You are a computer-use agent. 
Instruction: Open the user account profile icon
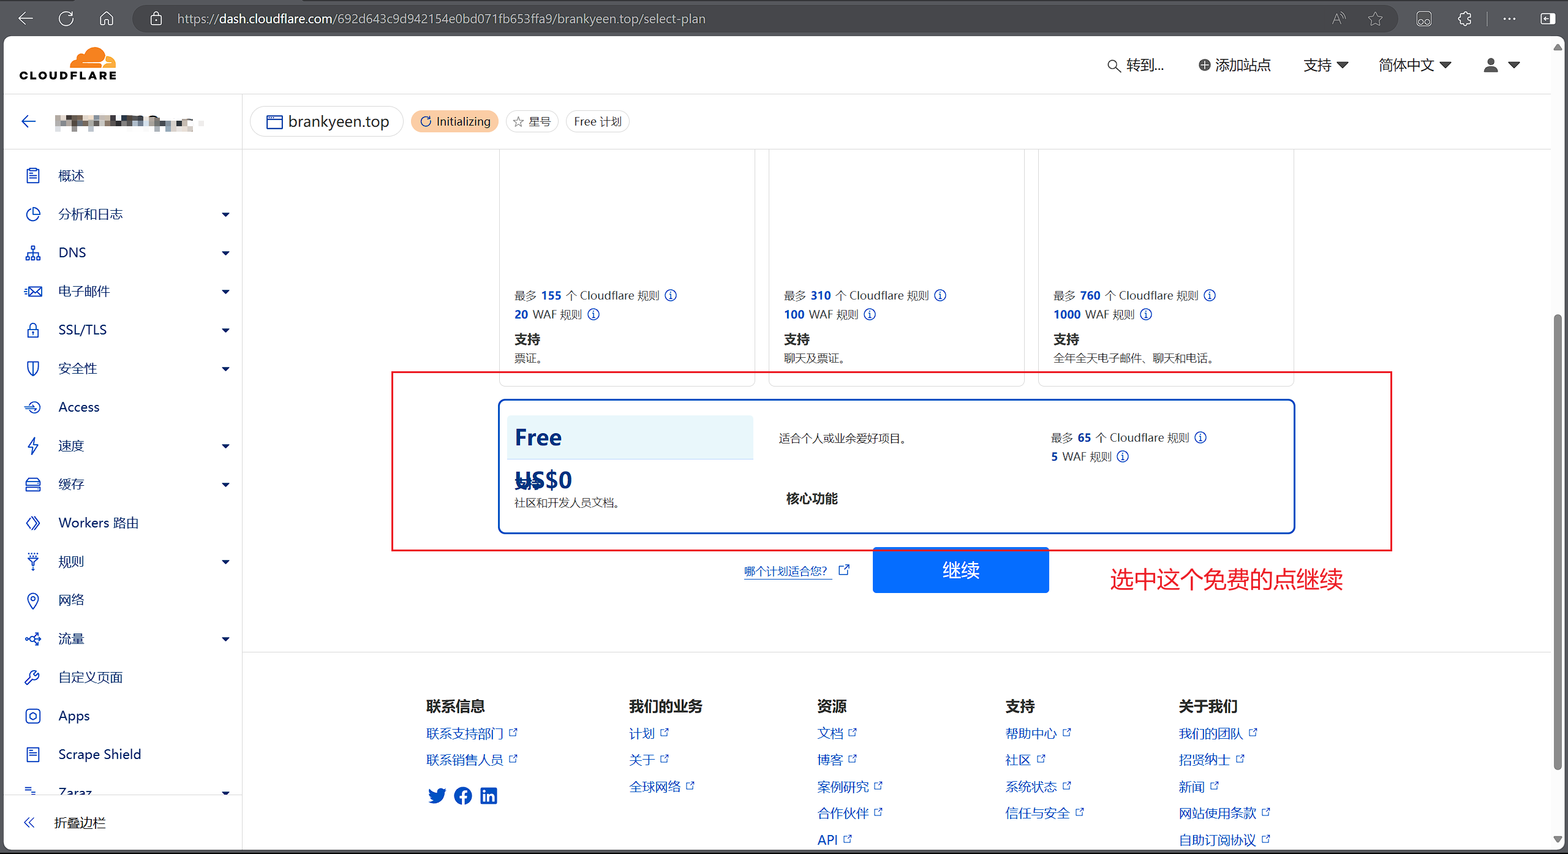[1491, 66]
